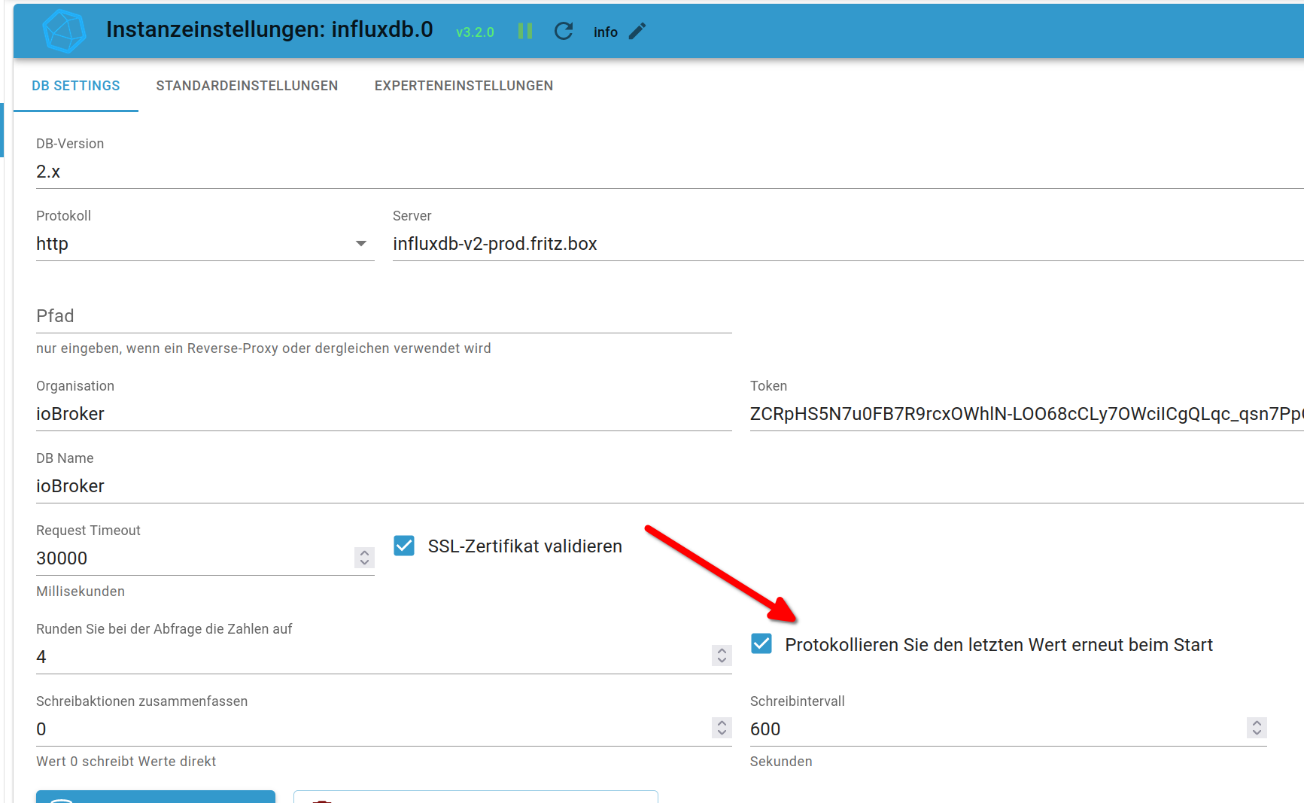1304x803 pixels.
Task: Click the v3.2.0 version label
Action: point(475,32)
